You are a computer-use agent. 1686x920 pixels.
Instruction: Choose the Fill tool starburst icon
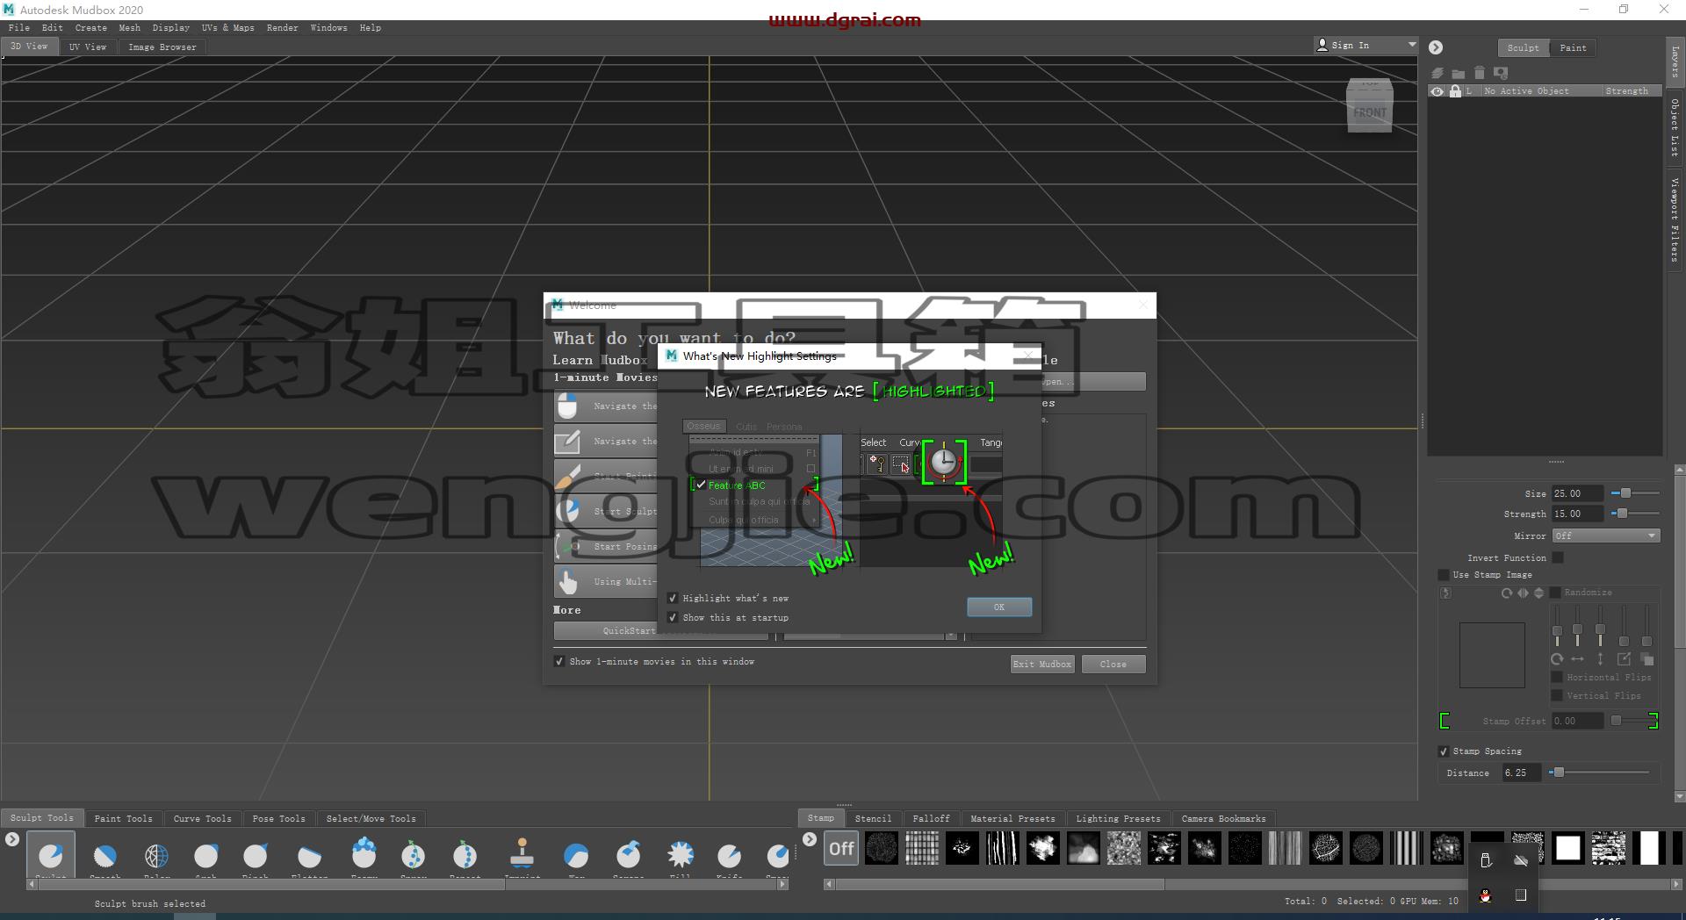coord(680,854)
